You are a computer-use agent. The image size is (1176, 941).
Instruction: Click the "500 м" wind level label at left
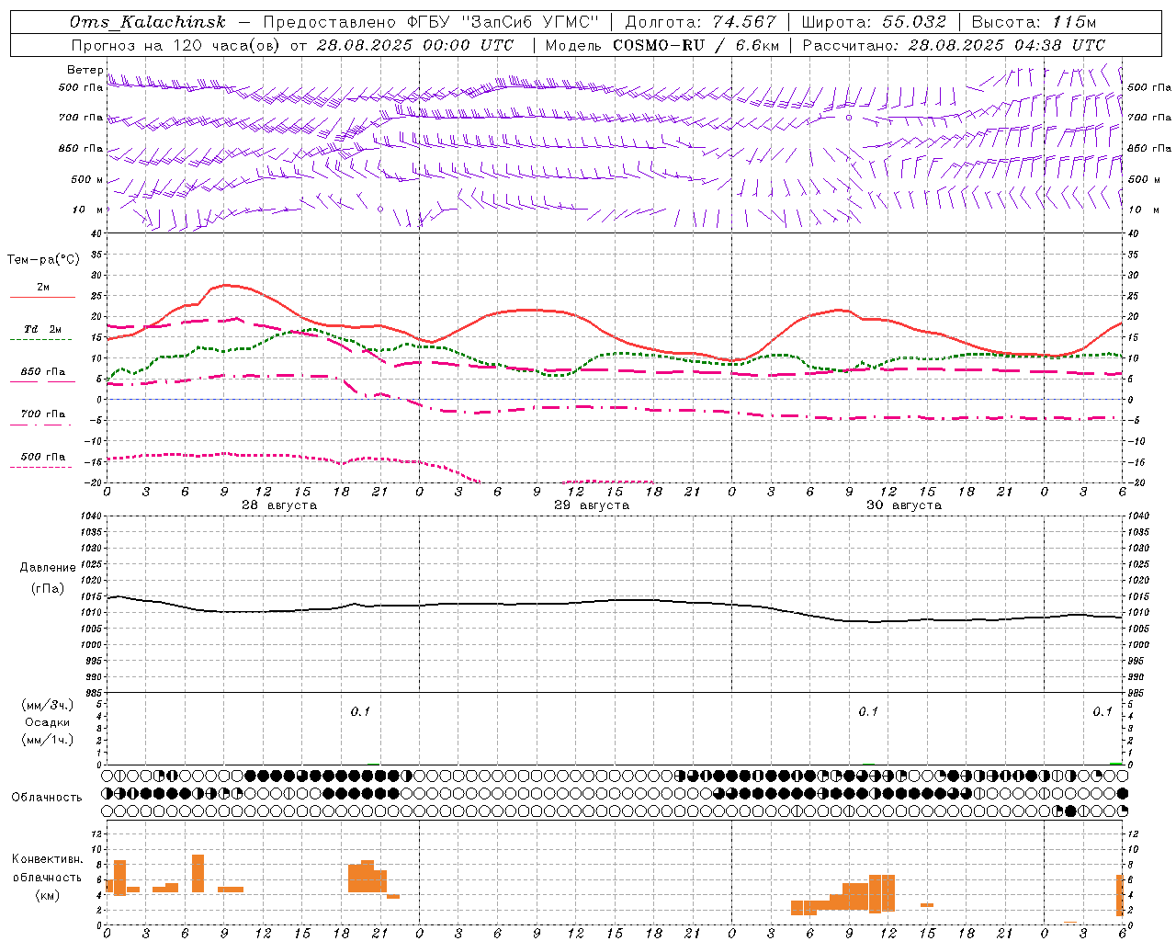point(87,180)
